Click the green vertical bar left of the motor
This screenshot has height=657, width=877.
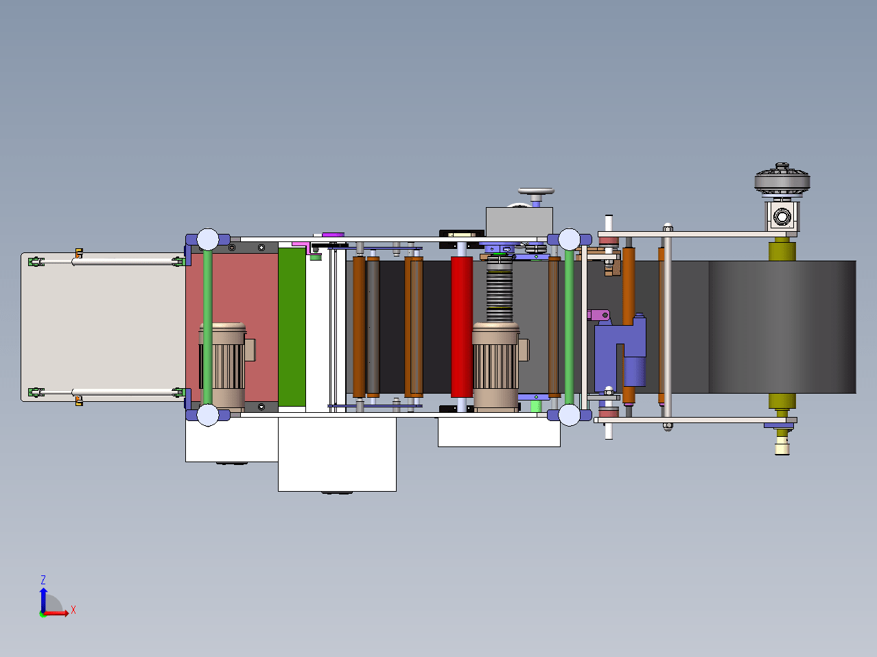pos(208,326)
